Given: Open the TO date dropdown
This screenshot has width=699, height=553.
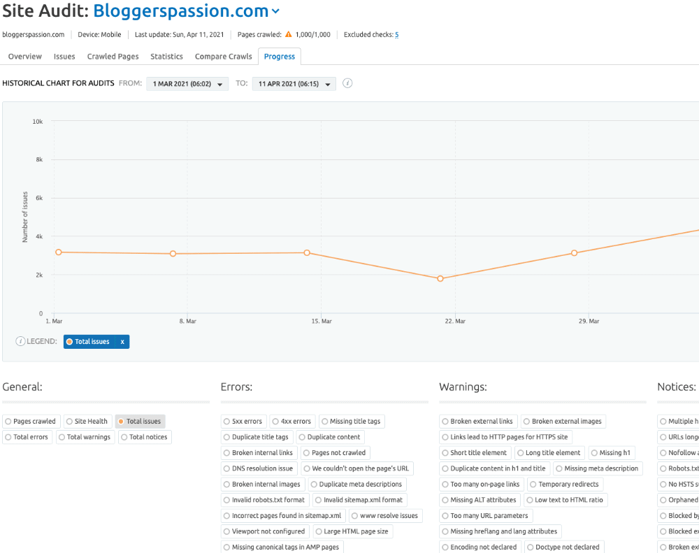Looking at the screenshot, I should (x=294, y=84).
